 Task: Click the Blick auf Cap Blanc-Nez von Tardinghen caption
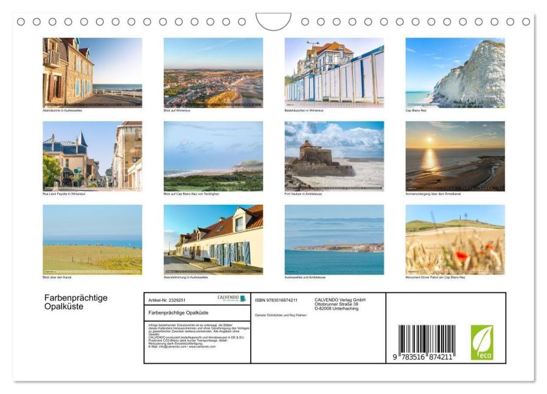[191, 194]
